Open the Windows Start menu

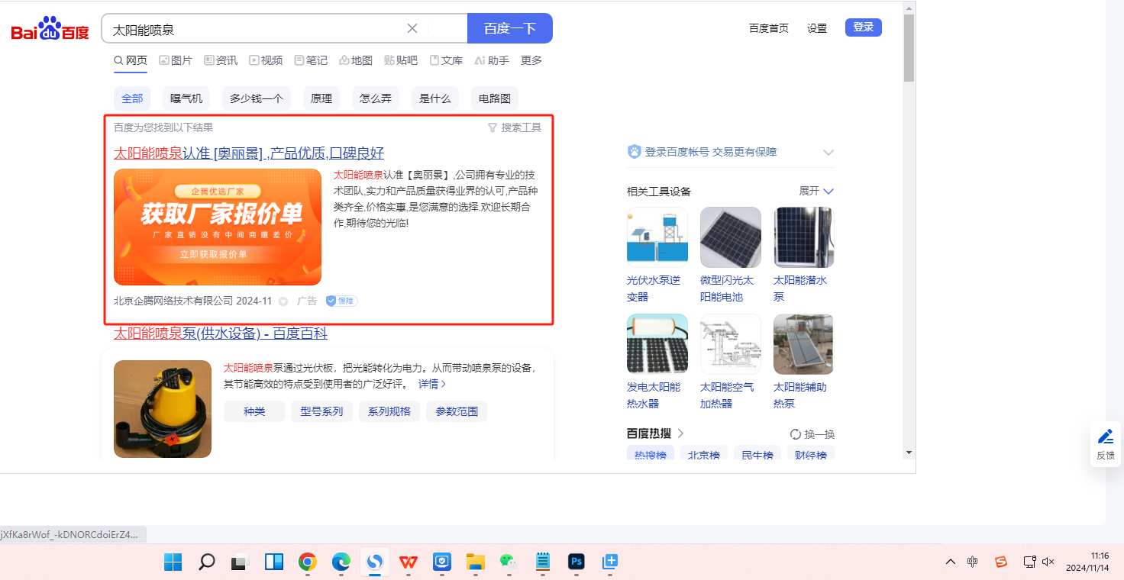173,562
